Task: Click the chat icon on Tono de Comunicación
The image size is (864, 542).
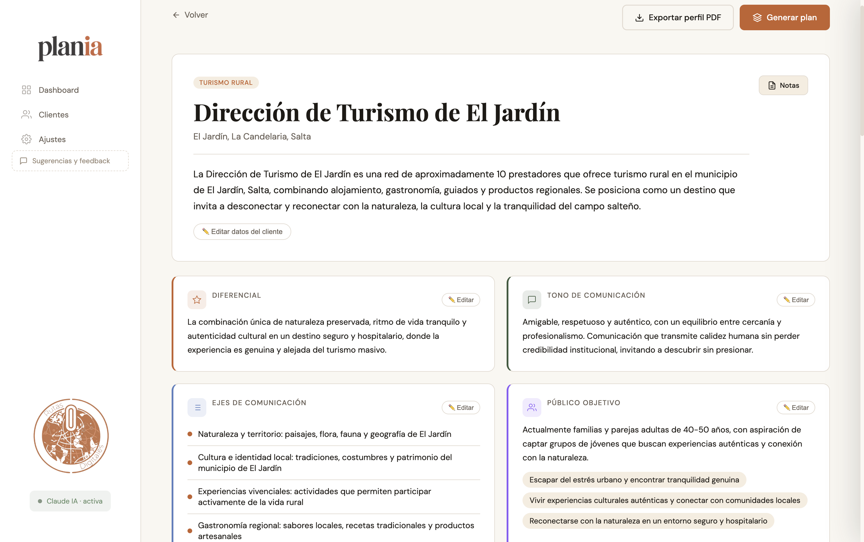Action: point(532,300)
